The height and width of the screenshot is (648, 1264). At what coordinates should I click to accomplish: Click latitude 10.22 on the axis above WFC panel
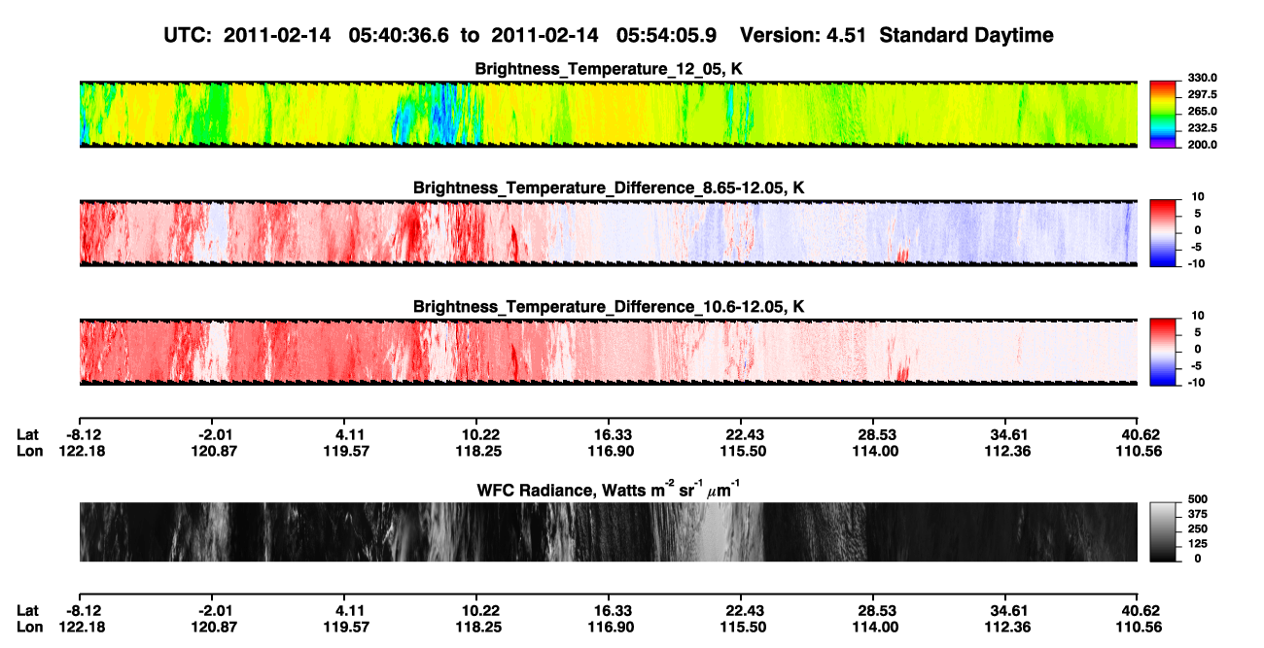click(x=476, y=435)
